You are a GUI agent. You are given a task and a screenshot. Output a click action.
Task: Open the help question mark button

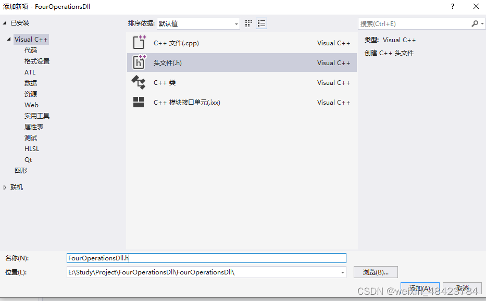453,7
